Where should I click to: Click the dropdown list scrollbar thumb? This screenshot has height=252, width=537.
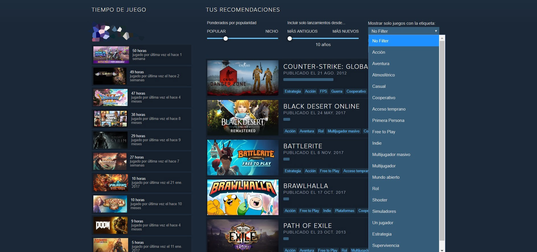click(x=442, y=141)
